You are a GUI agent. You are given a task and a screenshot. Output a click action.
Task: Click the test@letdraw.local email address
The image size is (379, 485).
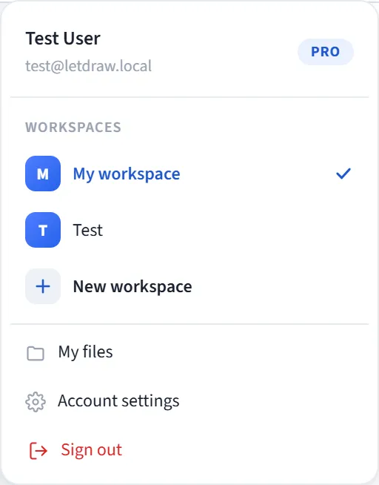click(x=89, y=66)
